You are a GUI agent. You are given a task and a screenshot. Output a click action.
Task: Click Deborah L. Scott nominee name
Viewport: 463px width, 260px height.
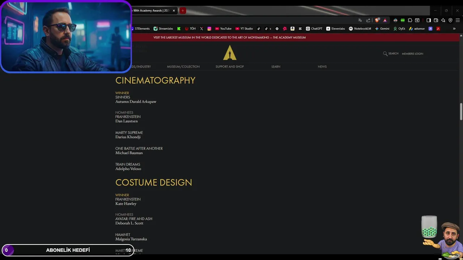click(129, 223)
